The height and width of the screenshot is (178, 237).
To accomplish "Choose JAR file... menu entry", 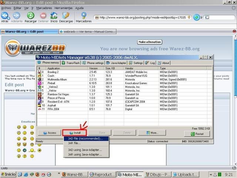I will (86, 143).
